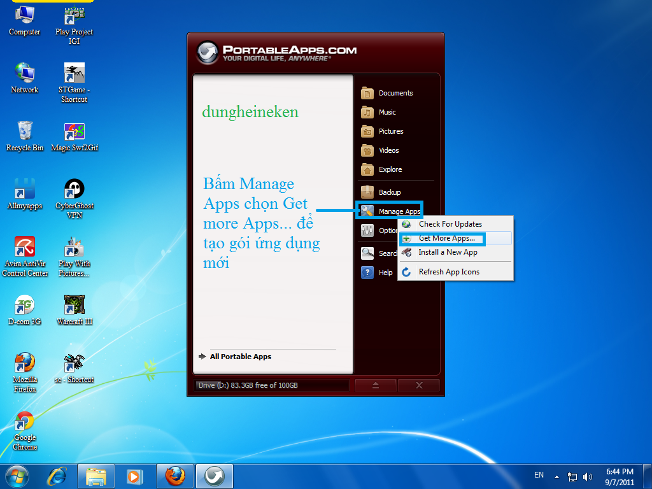Click the EN language indicator
This screenshot has height=489, width=652.
pyautogui.click(x=539, y=475)
